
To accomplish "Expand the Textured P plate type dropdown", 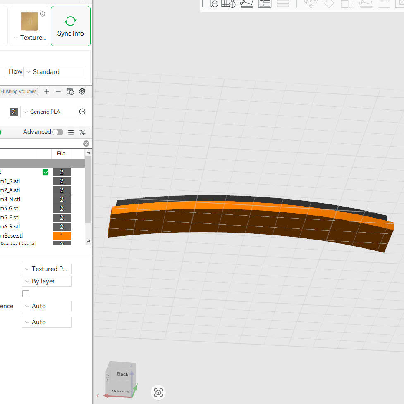I will (46, 269).
